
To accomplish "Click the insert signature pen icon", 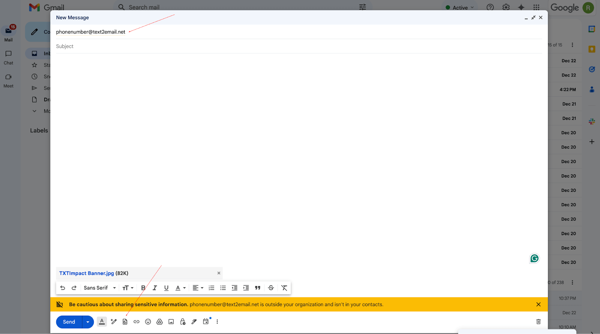I will tap(194, 322).
